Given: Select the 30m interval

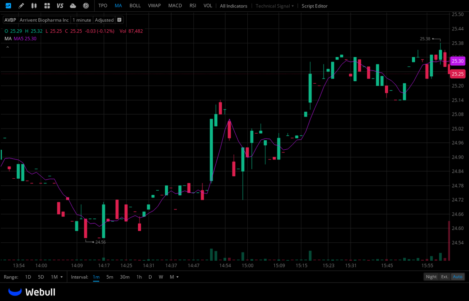Looking at the screenshot, I should pos(125,277).
